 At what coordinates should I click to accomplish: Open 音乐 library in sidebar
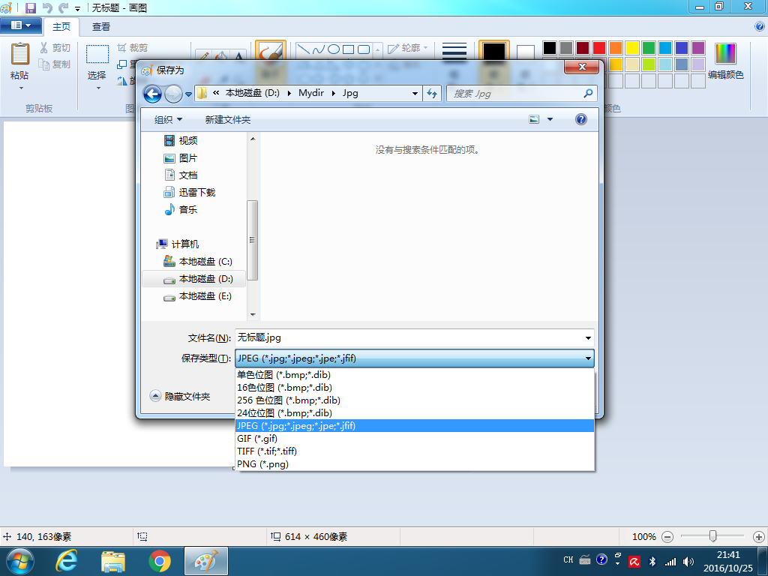(180, 210)
